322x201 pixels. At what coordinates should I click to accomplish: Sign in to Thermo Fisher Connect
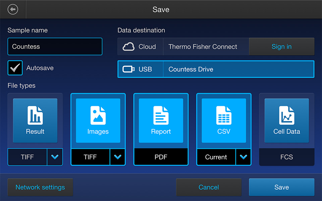click(x=281, y=47)
